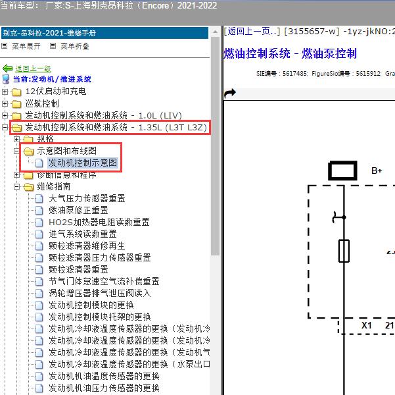Open 发动机机油压力传感器的更换 page
The height and width of the screenshot is (395, 395).
(104, 388)
